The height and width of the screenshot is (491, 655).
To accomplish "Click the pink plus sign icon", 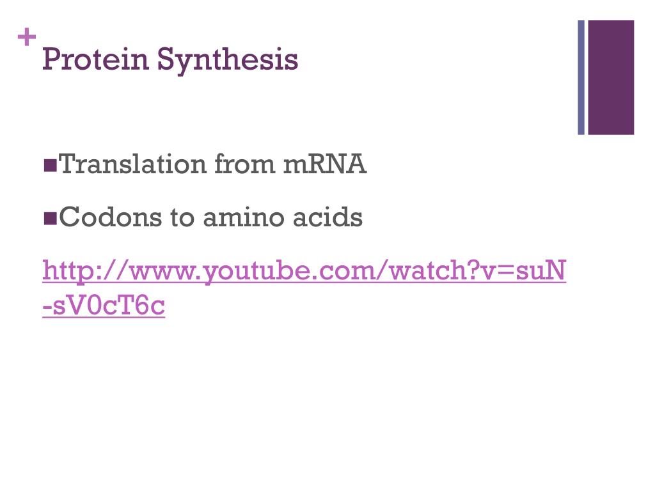I will (x=27, y=37).
